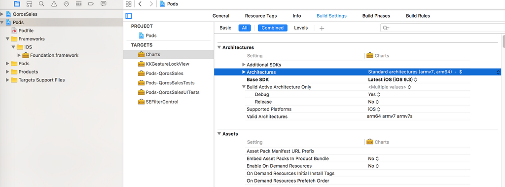Open the Breakpoint navigator tag icon
This screenshot has width=505, height=187.
tap(91, 4)
